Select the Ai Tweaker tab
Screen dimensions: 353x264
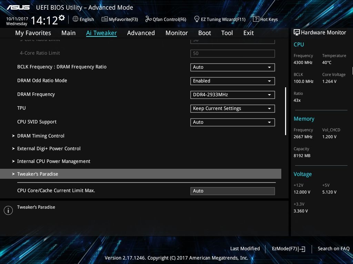pyautogui.click(x=101, y=33)
